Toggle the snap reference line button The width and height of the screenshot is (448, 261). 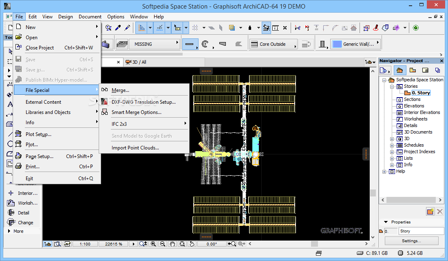pos(160,28)
